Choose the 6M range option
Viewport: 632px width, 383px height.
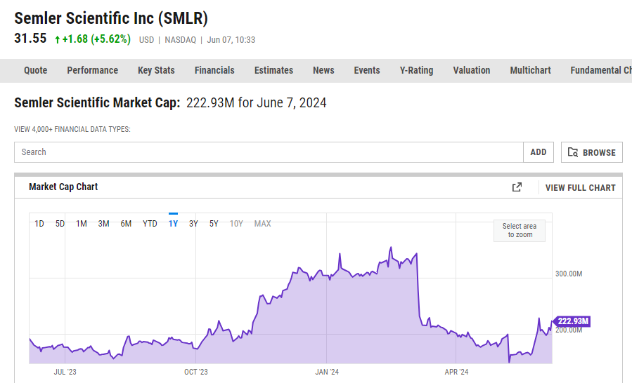pyautogui.click(x=126, y=224)
